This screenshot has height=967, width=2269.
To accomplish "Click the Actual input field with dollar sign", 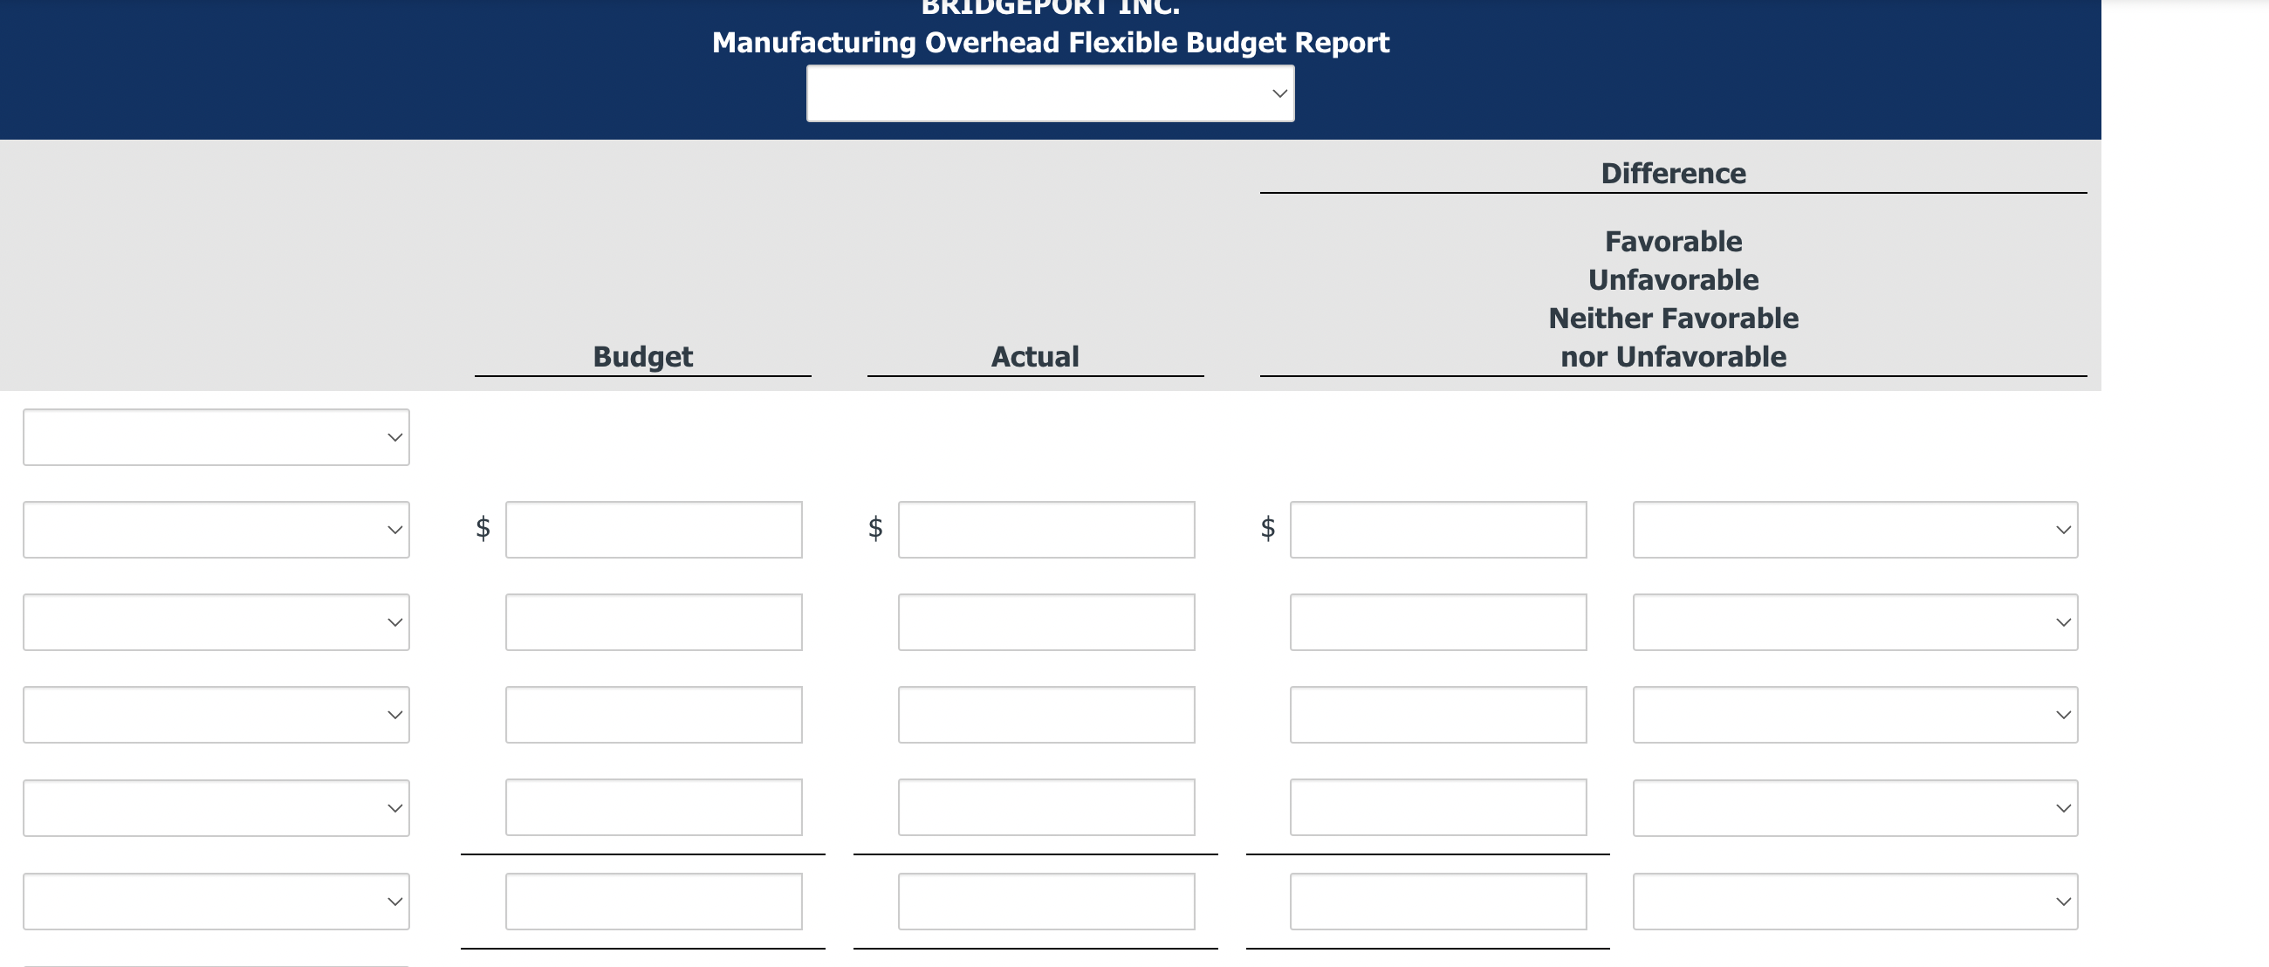I will pyautogui.click(x=1046, y=529).
